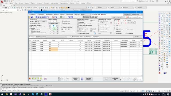171x96 pixels.
Task: Toggle the По габариту checkbox
Action: click(x=99, y=23)
